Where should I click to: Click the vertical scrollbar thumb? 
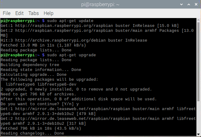coord(199,62)
